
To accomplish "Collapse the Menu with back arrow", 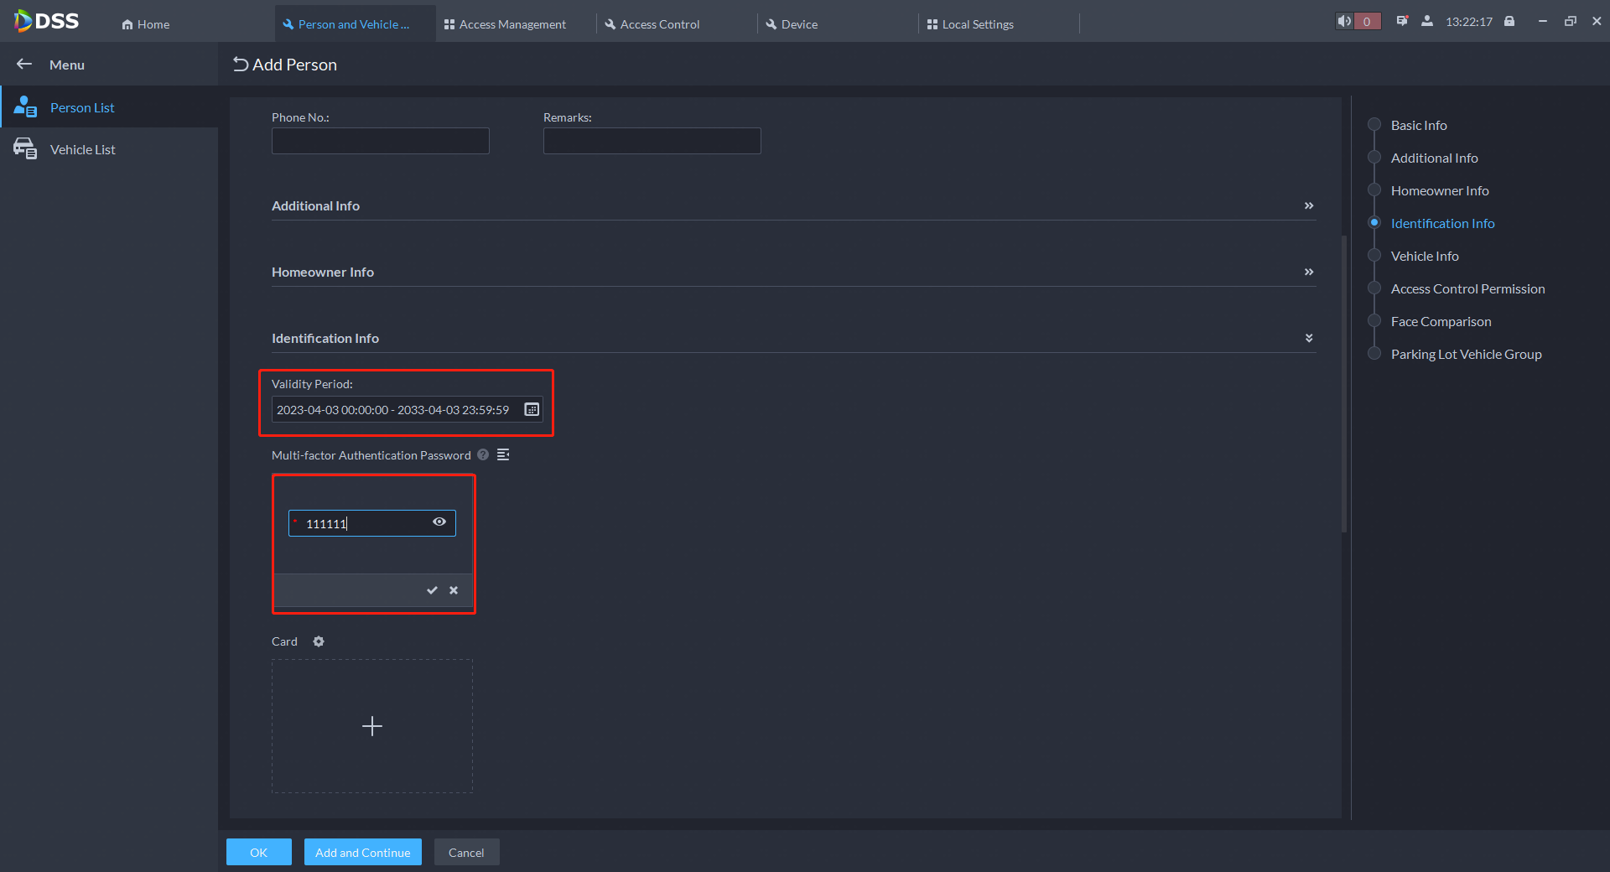I will pos(24,64).
